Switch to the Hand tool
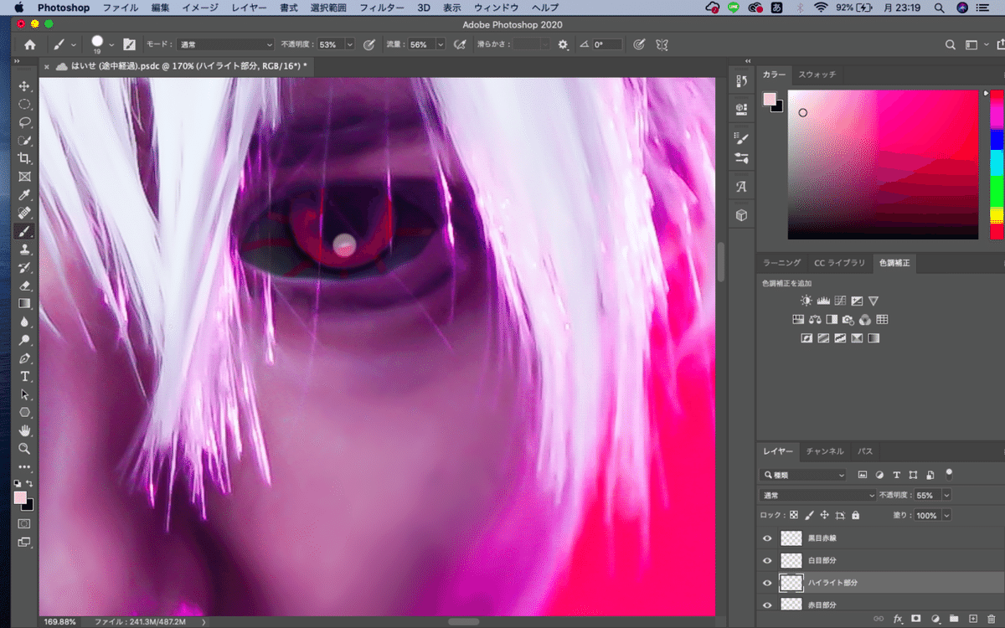 click(x=24, y=430)
